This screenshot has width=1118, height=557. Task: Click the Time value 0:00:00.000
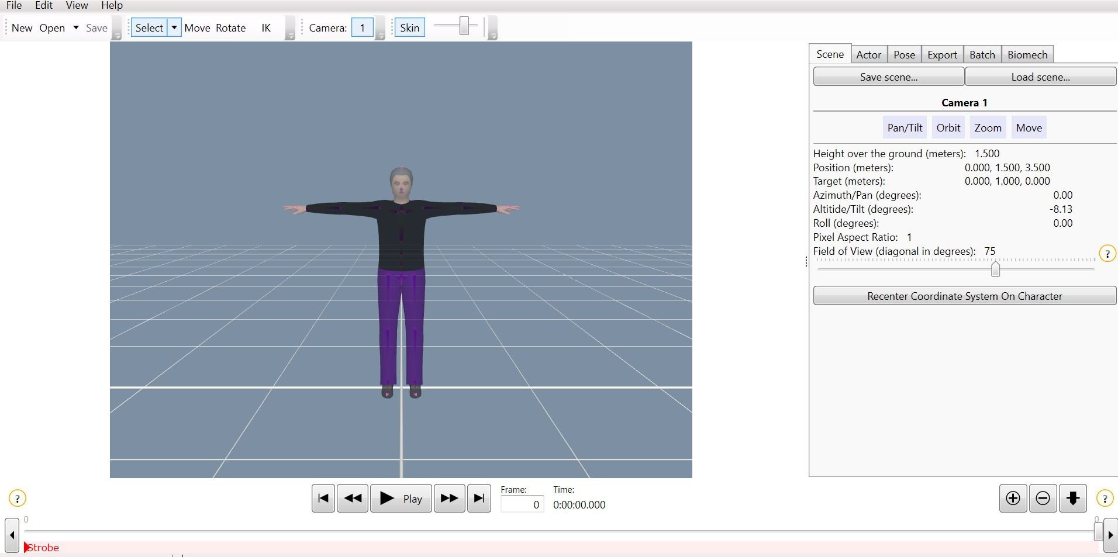(579, 504)
